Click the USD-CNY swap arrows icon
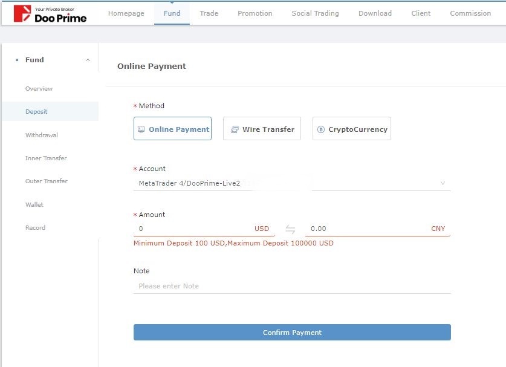Image resolution: width=506 pixels, height=367 pixels. [x=290, y=229]
